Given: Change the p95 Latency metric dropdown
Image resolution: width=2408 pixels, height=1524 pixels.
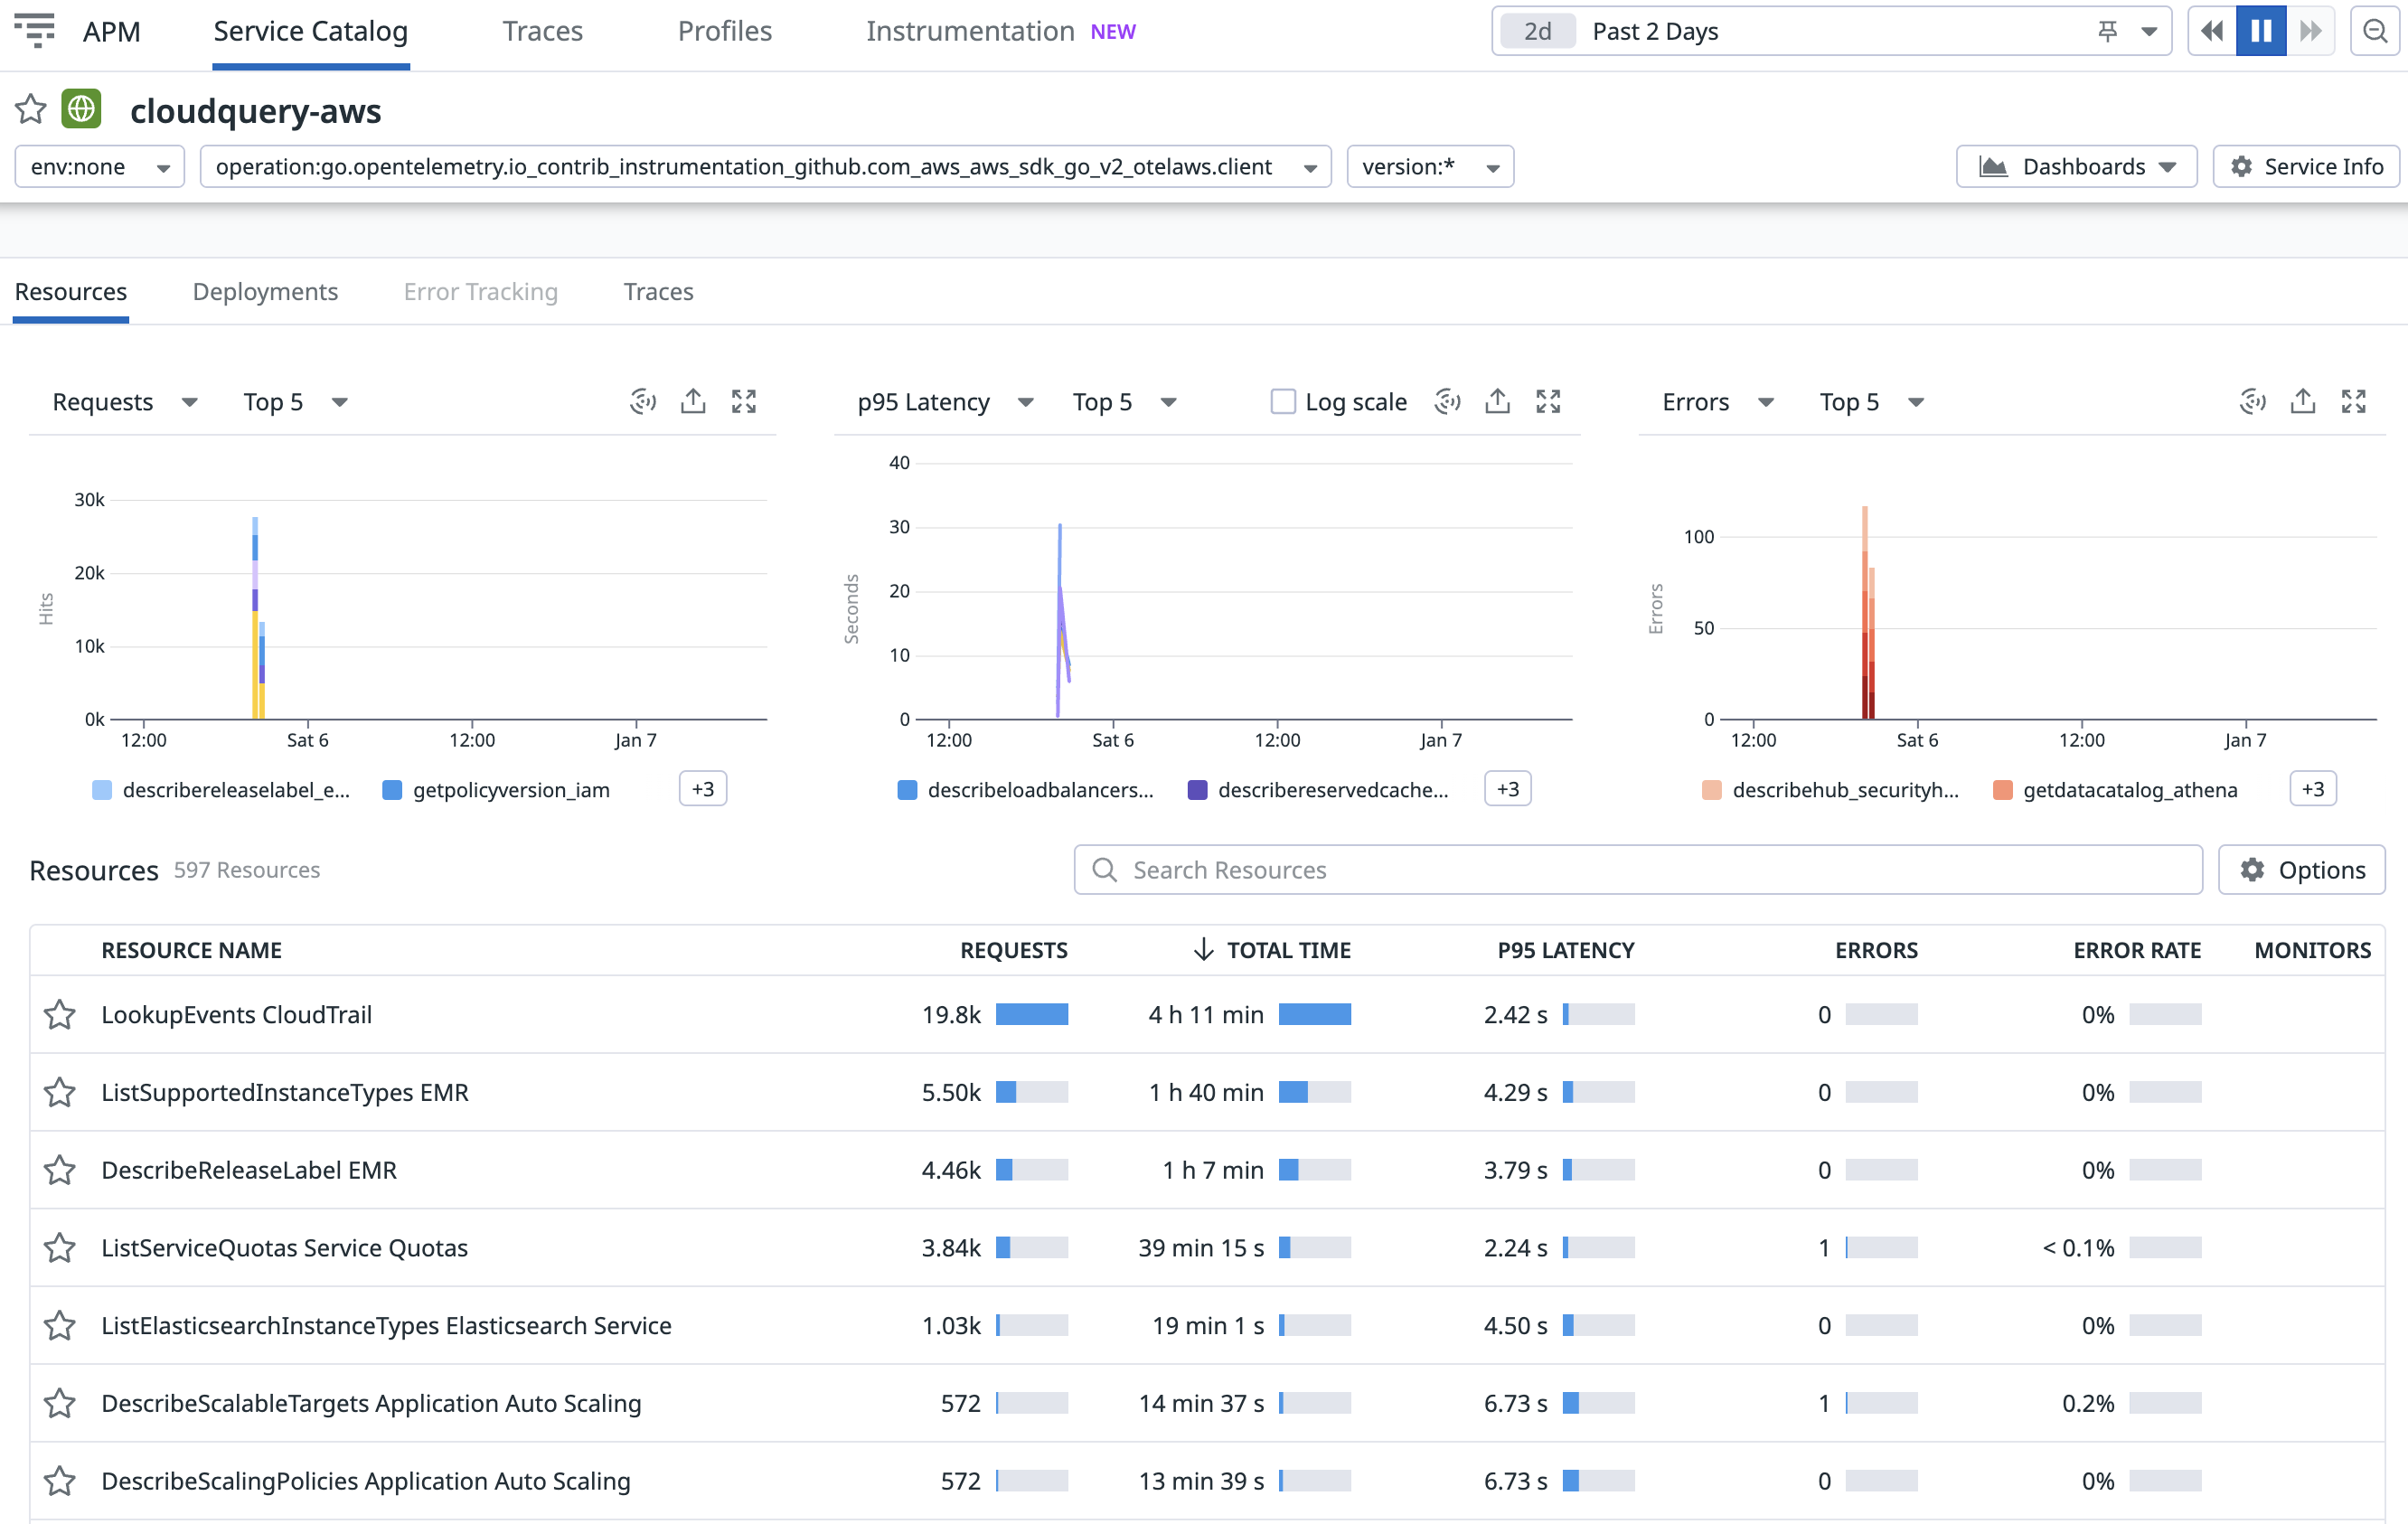Looking at the screenshot, I should click(x=945, y=402).
